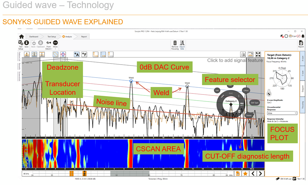Click the plain orange block near 30 on frequency bar
The width and height of the screenshot is (308, 185).
point(71,173)
